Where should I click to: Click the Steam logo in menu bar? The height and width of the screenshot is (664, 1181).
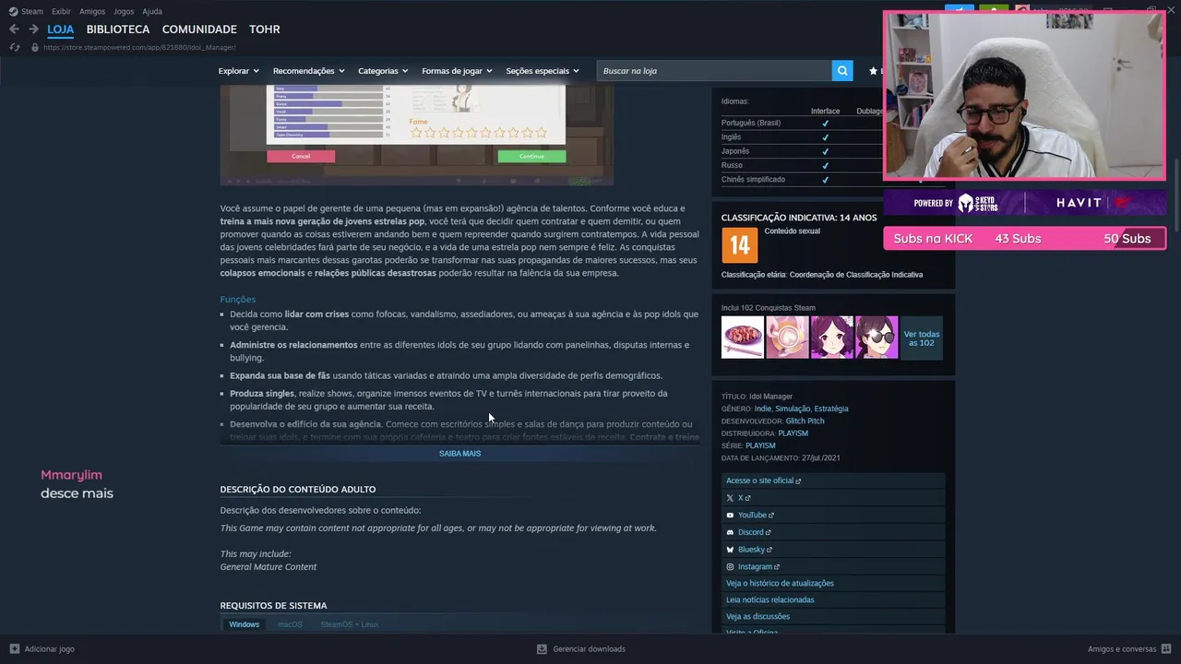pyautogui.click(x=13, y=11)
